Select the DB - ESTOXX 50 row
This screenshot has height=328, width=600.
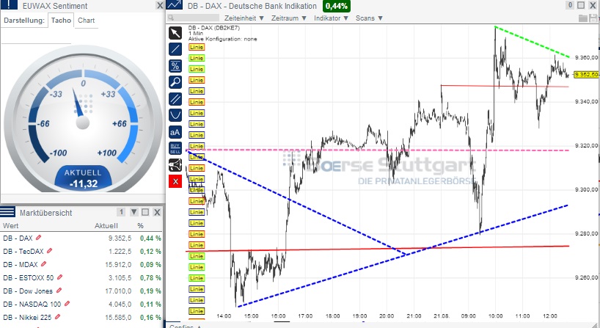pyautogui.click(x=82, y=278)
